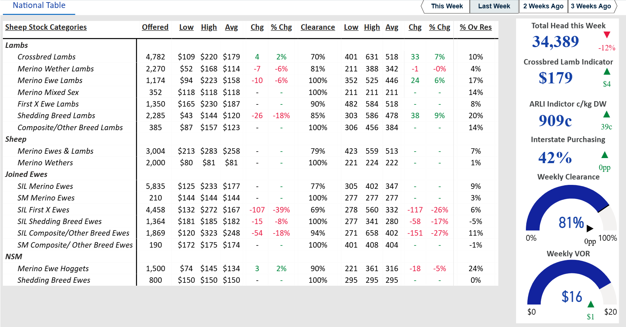Select the SIL Merino Ewes row label

pos(45,186)
